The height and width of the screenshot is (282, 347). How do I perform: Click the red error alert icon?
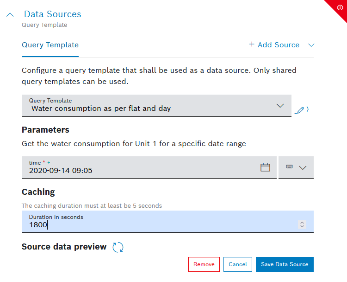[x=340, y=7]
